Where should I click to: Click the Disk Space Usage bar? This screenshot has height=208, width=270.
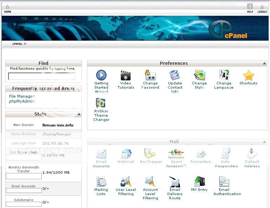24,157
